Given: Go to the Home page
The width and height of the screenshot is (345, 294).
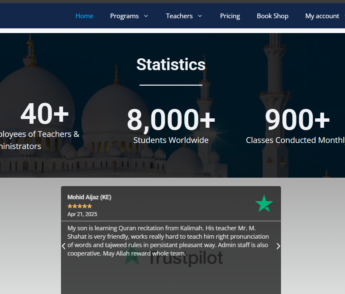Looking at the screenshot, I should [84, 16].
